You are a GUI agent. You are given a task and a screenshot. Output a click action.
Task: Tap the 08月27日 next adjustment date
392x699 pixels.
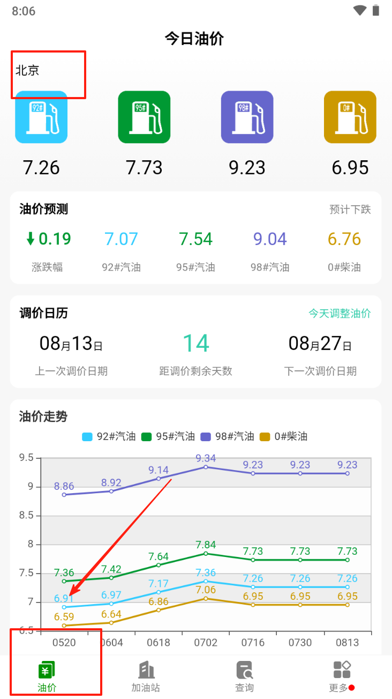320,344
